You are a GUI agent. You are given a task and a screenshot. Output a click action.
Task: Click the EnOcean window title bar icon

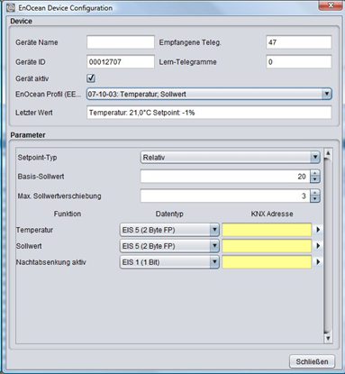[11, 8]
